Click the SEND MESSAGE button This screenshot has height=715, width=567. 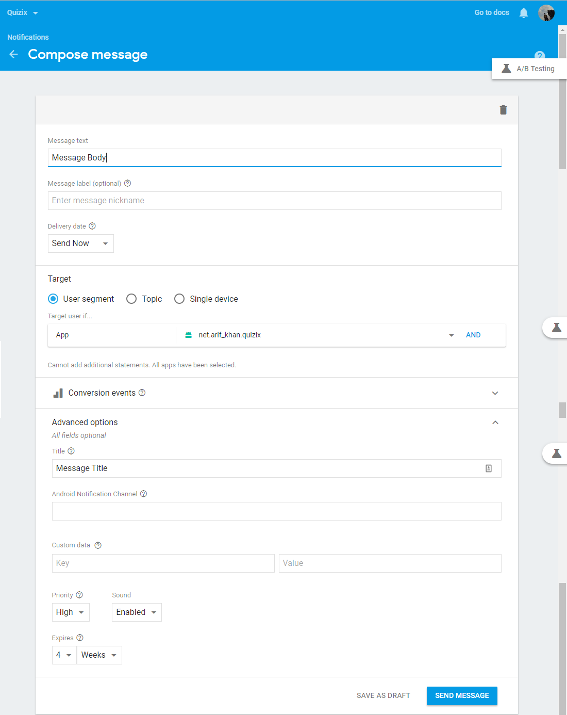pos(461,695)
